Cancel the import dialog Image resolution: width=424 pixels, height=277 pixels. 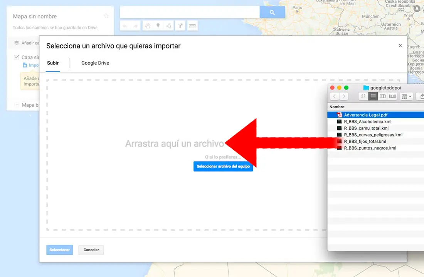point(91,250)
